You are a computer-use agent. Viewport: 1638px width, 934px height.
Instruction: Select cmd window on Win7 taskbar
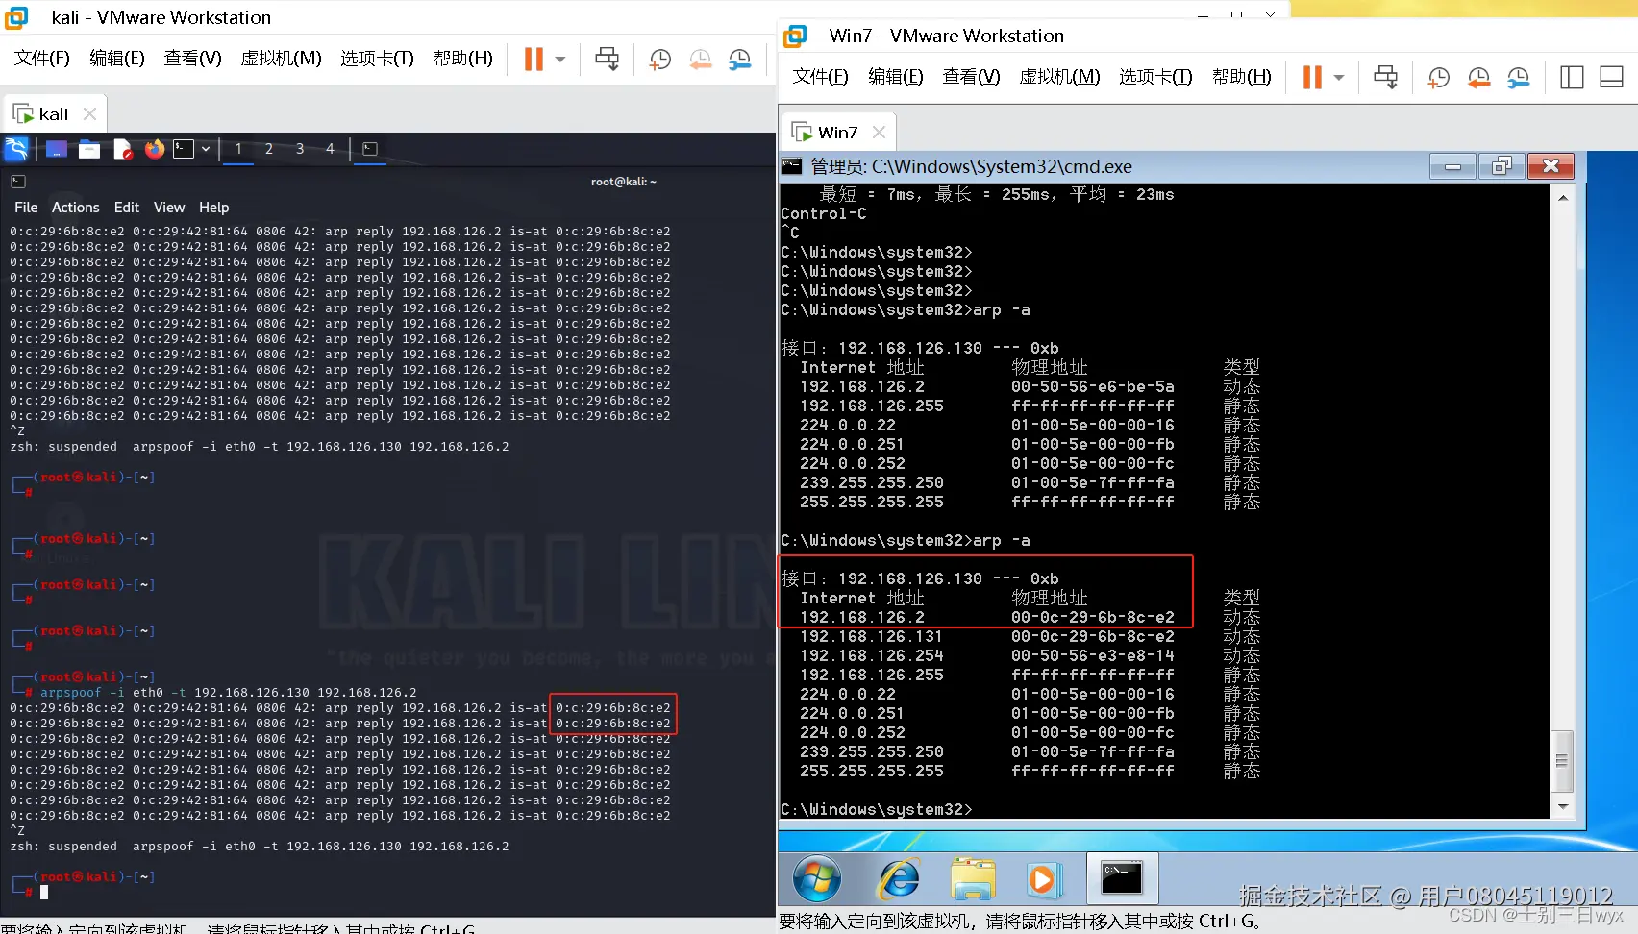coord(1122,879)
